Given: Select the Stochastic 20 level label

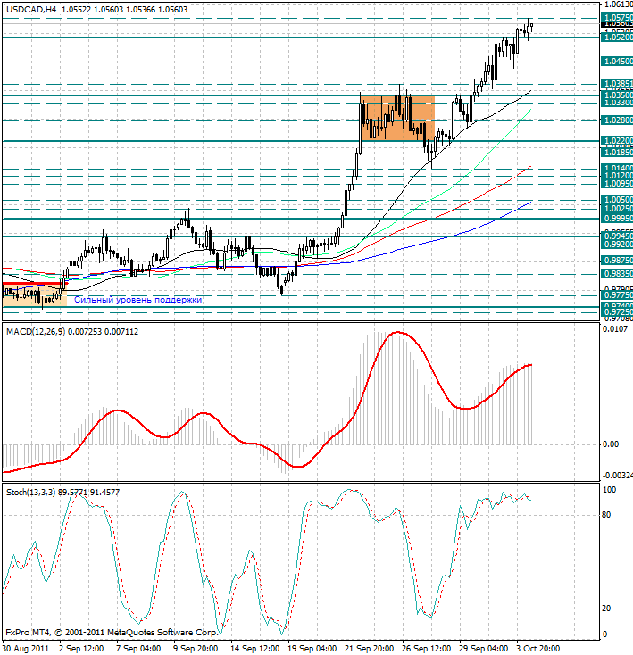Looking at the screenshot, I should pyautogui.click(x=606, y=609).
